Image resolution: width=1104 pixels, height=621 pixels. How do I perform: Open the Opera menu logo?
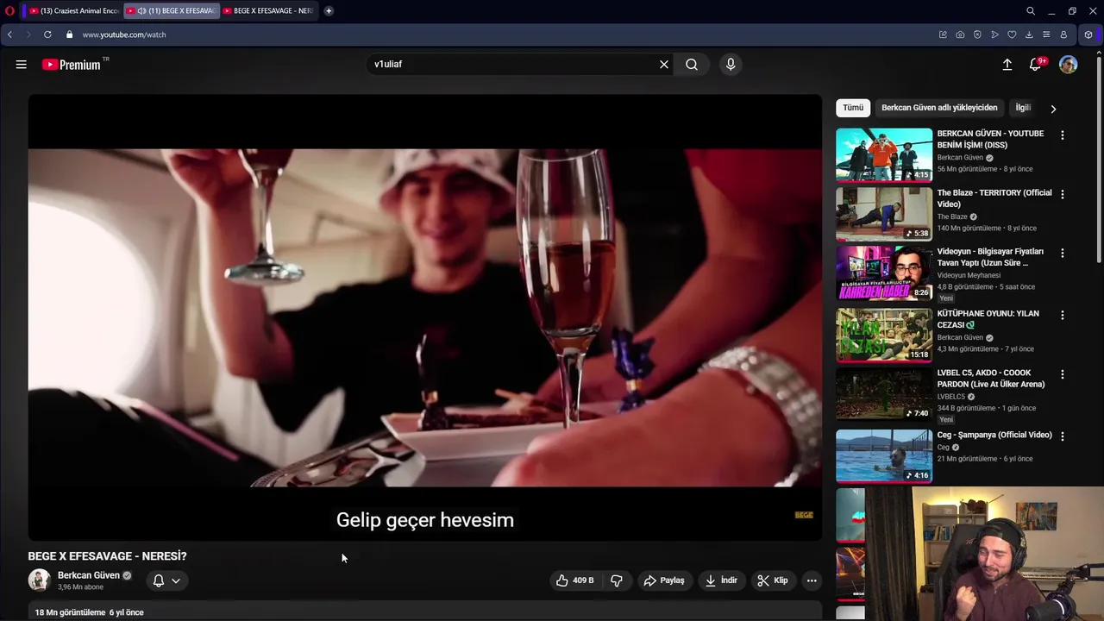[9, 11]
